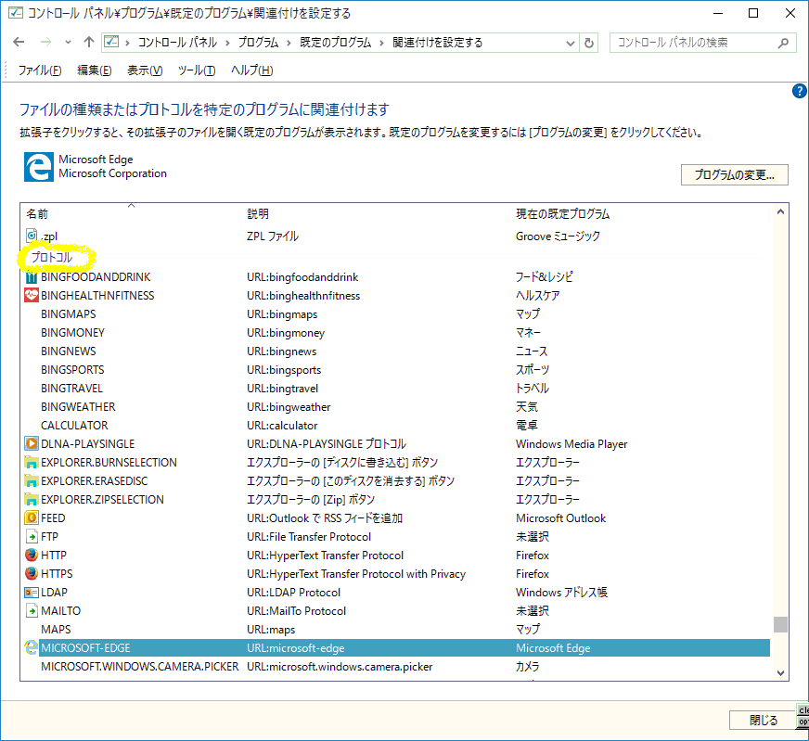
Task: Click the プログラム breadcrumb segment
Action: click(258, 43)
